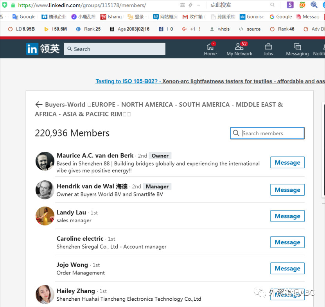This screenshot has width=325, height=307.
Task: Click the browser search box
Action: click(x=243, y=5)
